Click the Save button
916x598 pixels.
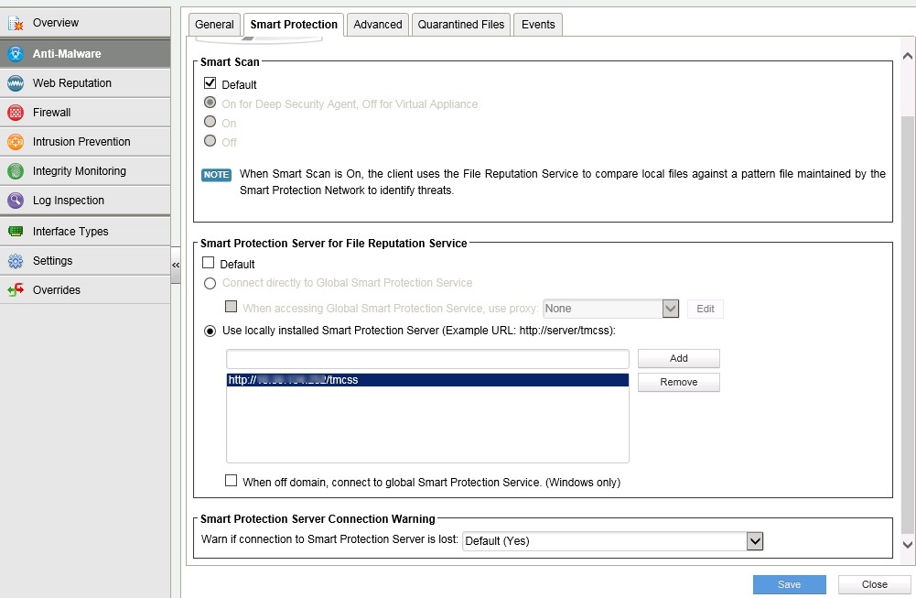click(789, 584)
